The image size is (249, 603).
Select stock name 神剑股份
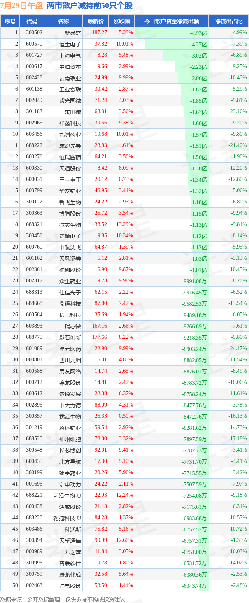click(70, 270)
